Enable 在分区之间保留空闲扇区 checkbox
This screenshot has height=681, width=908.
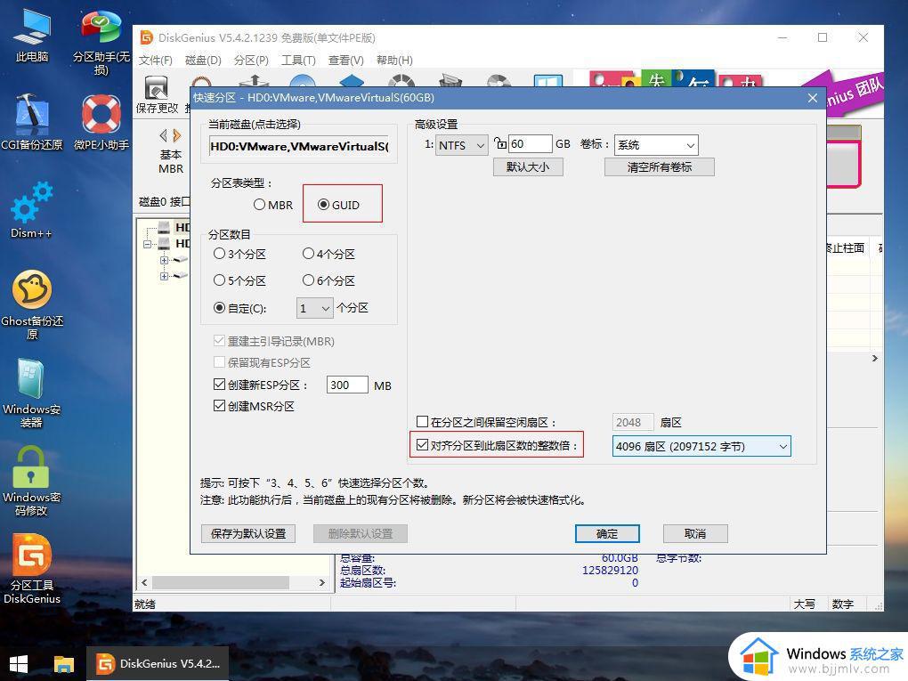pos(423,422)
